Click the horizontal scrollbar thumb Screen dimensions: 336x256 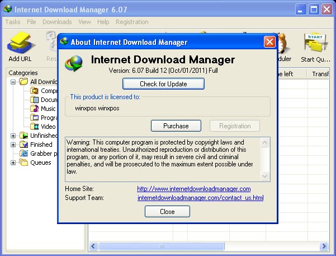[x=162, y=246]
